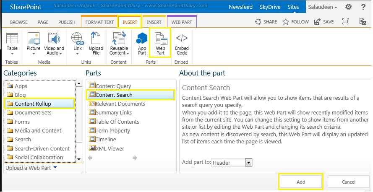Click the focus on content icon
This screenshot has width=373, height=192.
tap(346, 22)
